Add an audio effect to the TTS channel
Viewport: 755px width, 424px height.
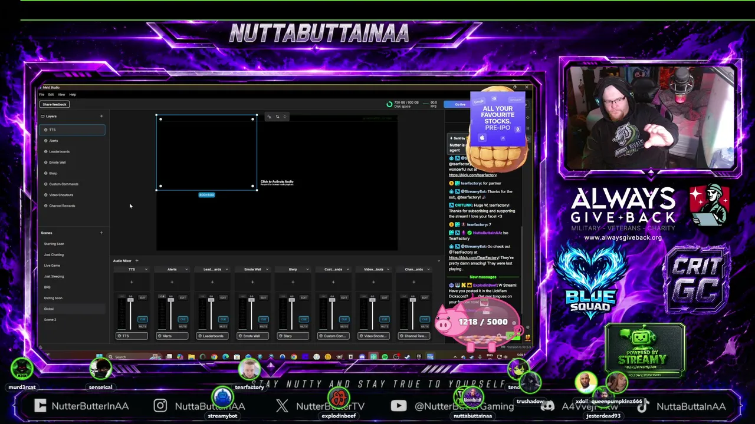click(x=132, y=282)
